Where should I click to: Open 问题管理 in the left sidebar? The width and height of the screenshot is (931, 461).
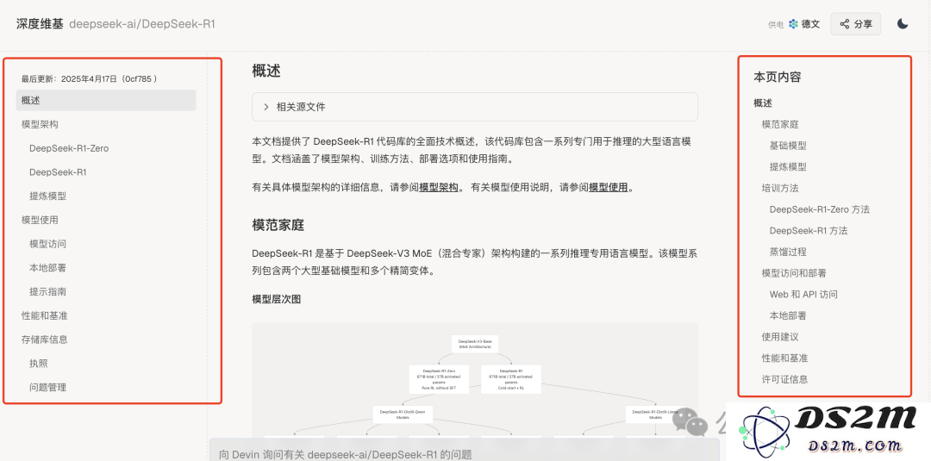coord(47,388)
